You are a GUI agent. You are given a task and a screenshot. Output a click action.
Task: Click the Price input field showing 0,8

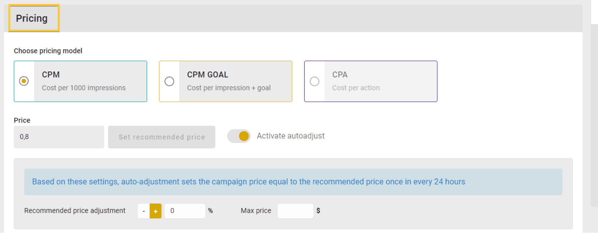point(59,137)
